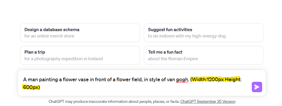Click the subtitle for an online merch store
This screenshot has height=106, width=282.
49,36
